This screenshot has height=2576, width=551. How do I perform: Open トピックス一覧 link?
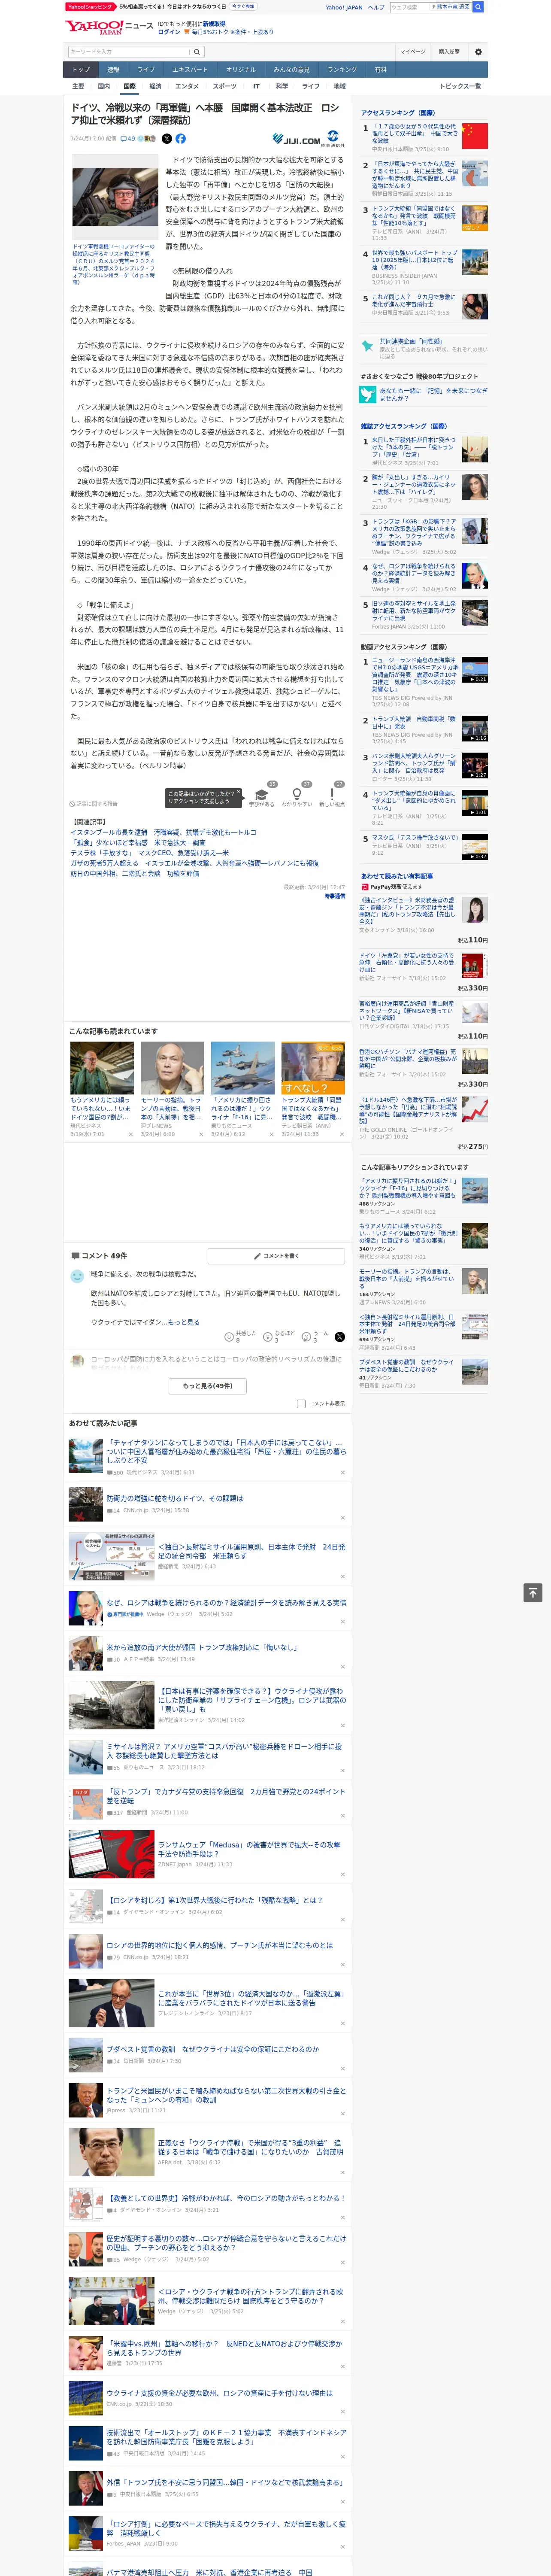pyautogui.click(x=460, y=86)
